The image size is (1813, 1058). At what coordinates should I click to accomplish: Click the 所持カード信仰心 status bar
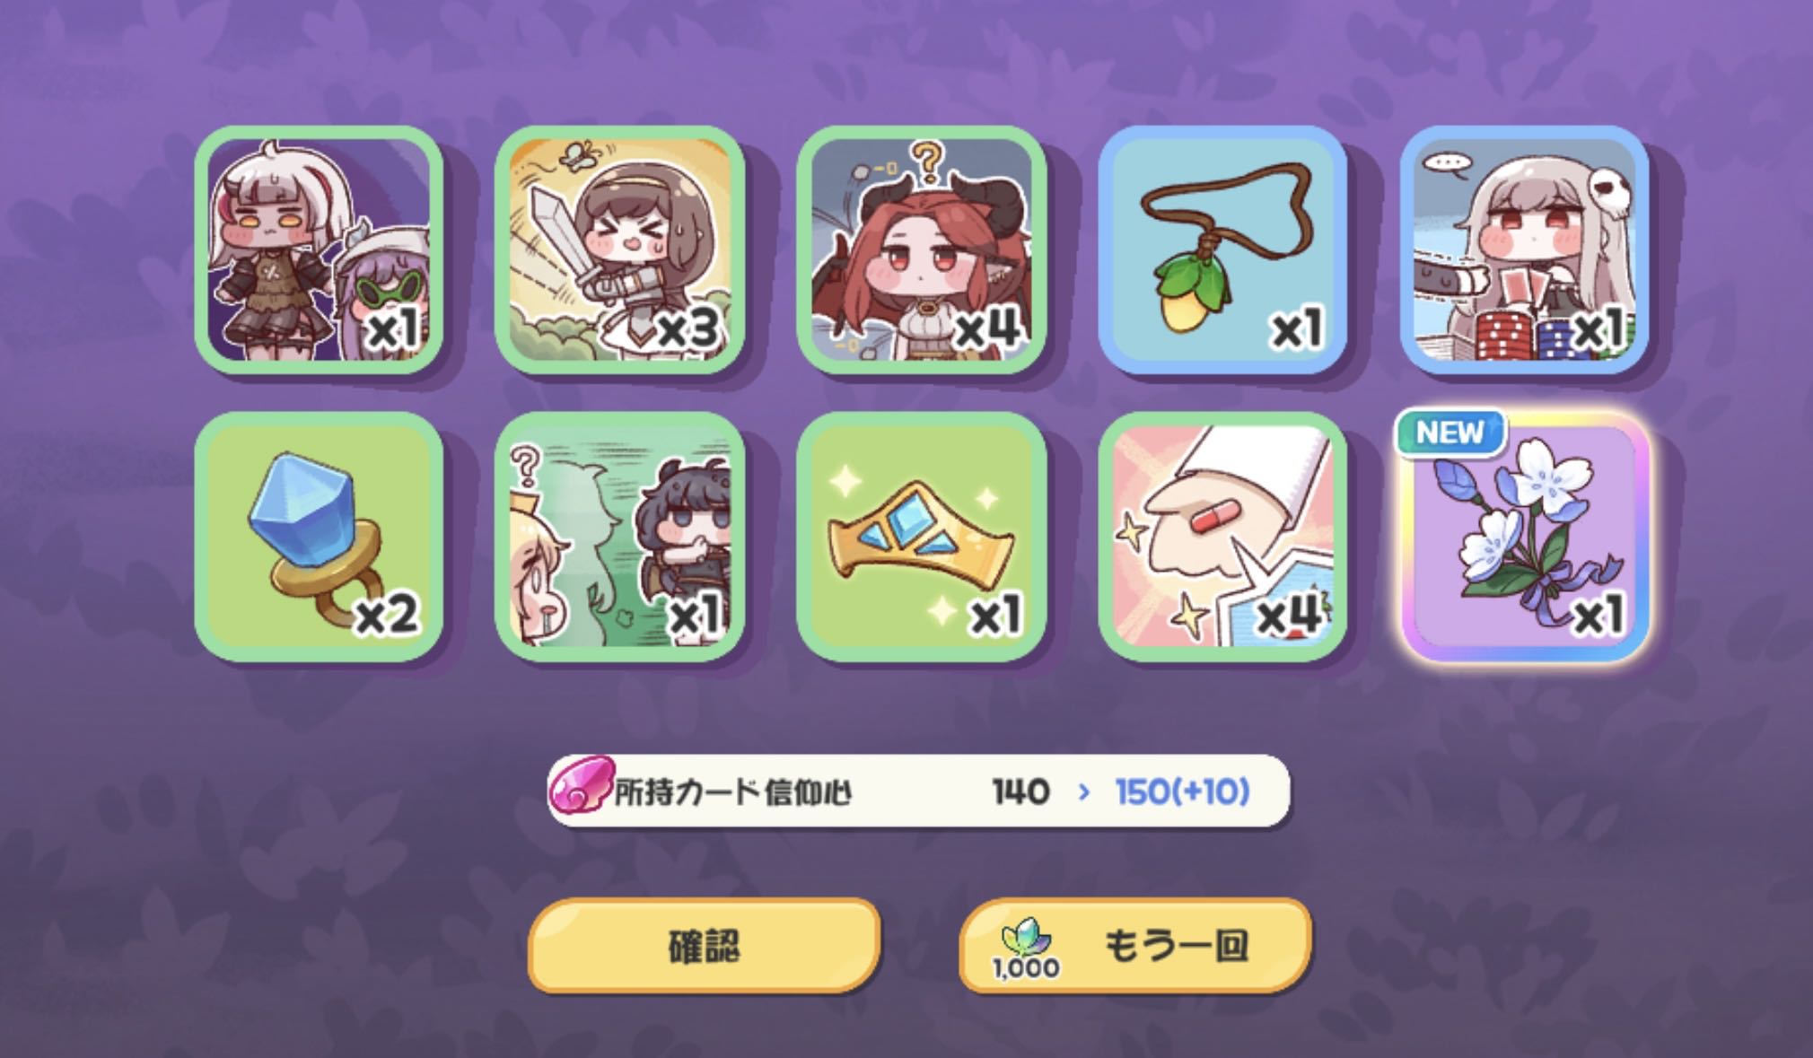pyautogui.click(x=919, y=791)
